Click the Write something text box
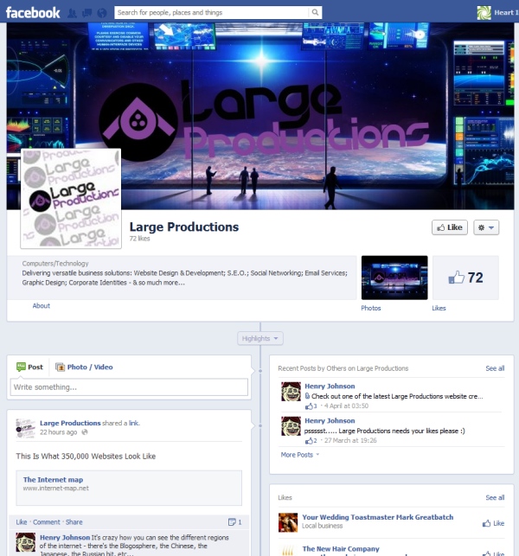The height and width of the screenshot is (556, 519). coord(130,387)
